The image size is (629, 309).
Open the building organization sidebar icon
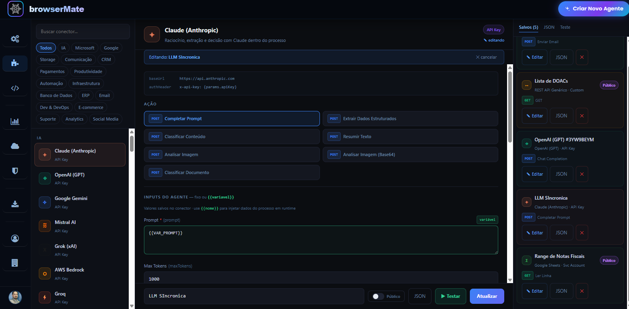click(x=15, y=263)
